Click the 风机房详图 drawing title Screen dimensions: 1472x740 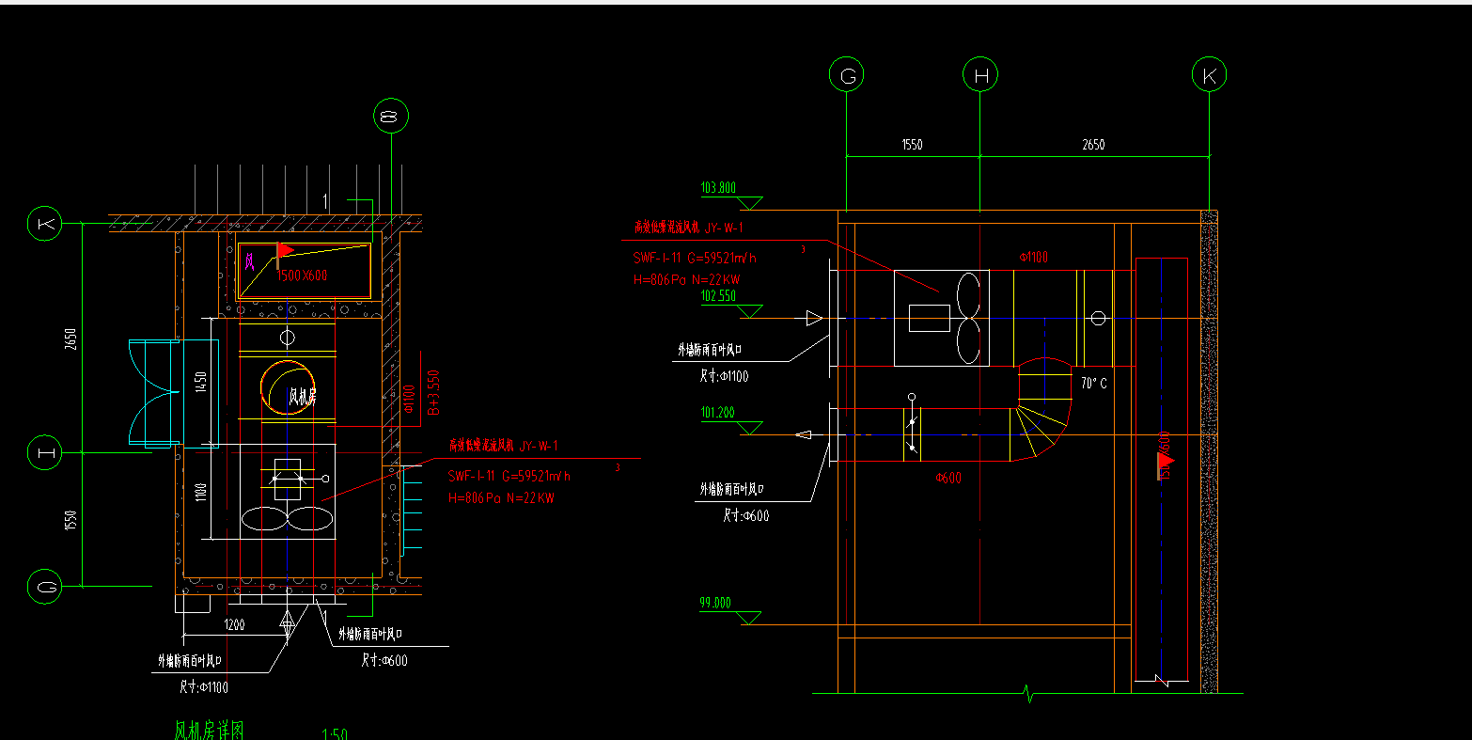click(x=210, y=730)
